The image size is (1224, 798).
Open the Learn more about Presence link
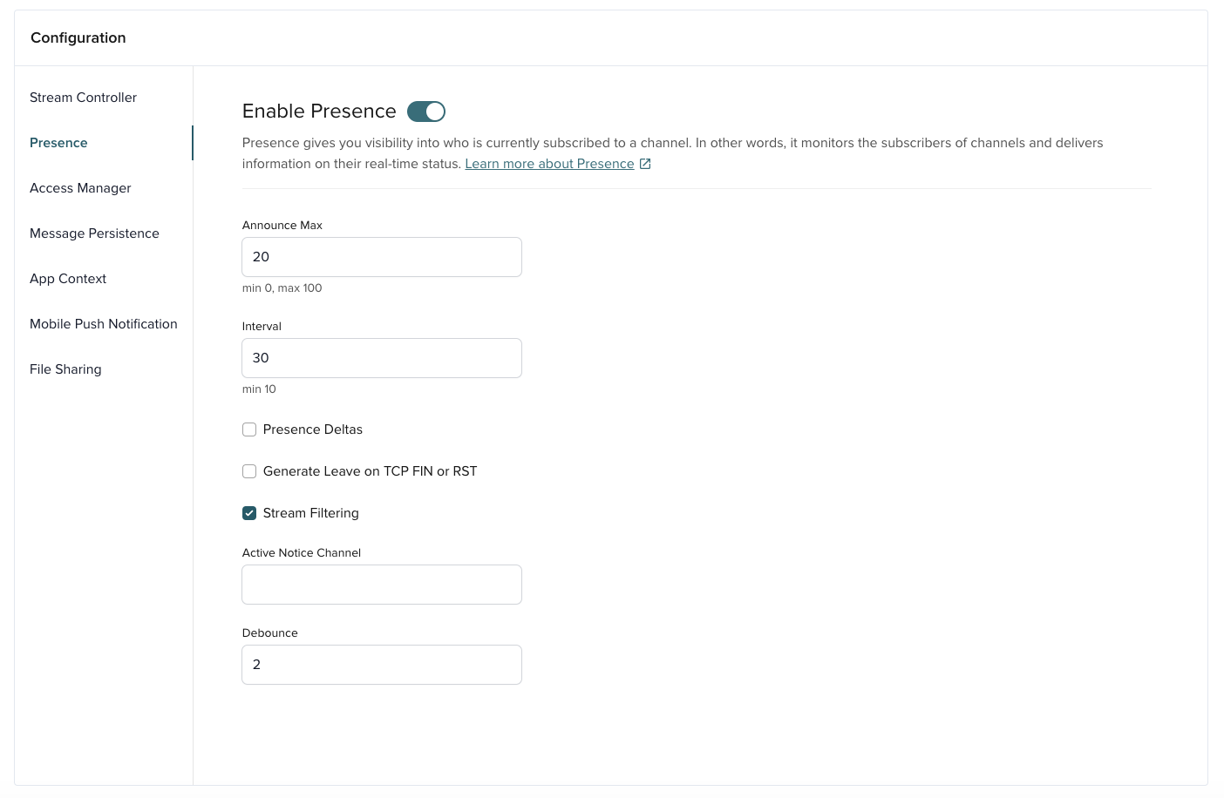click(x=549, y=164)
